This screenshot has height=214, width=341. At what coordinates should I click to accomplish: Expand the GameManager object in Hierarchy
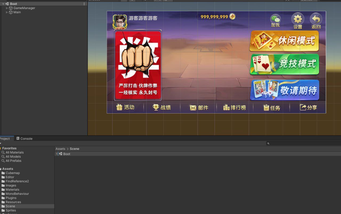pyautogui.click(x=7, y=8)
